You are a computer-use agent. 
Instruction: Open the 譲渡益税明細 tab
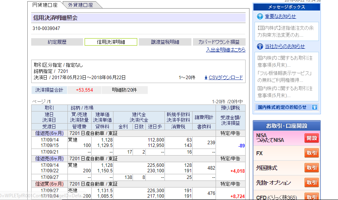(165, 42)
